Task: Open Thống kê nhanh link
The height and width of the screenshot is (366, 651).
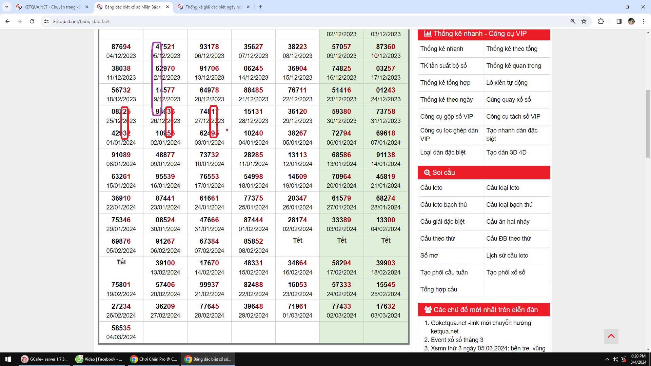Action: coord(441,49)
